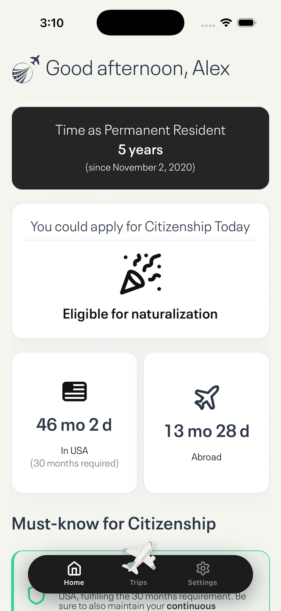This screenshot has width=281, height=611.
Task: Select the green card icon above 46 mo
Action: [74, 391]
